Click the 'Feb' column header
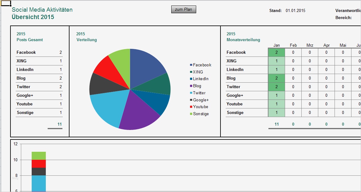The height and width of the screenshot is (192, 361). point(293,45)
